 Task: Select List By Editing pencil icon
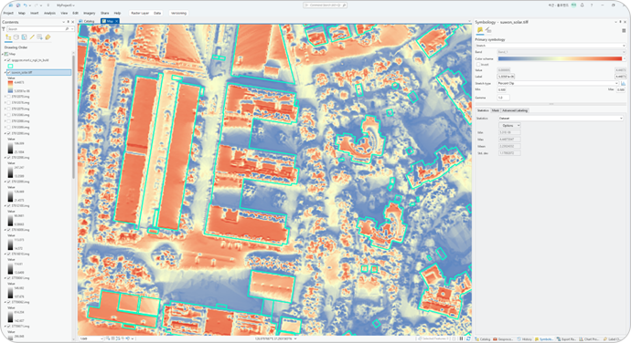32,37
